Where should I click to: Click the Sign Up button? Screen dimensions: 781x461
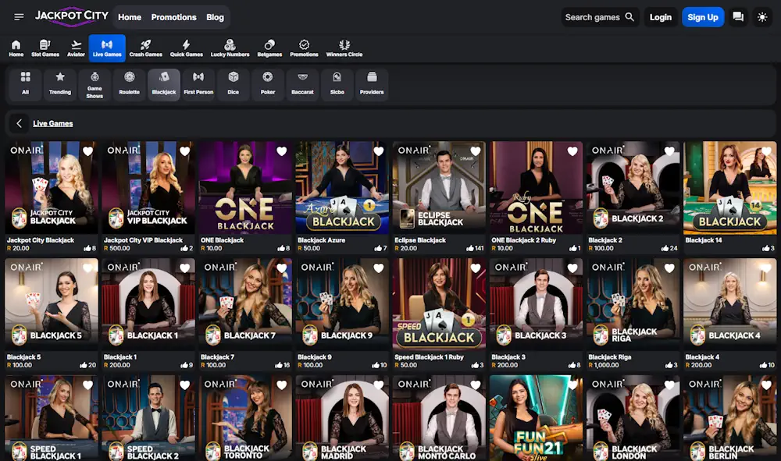pos(702,17)
